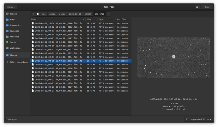Click the Download folder icon
The image size is (218, 127).
point(7,31)
